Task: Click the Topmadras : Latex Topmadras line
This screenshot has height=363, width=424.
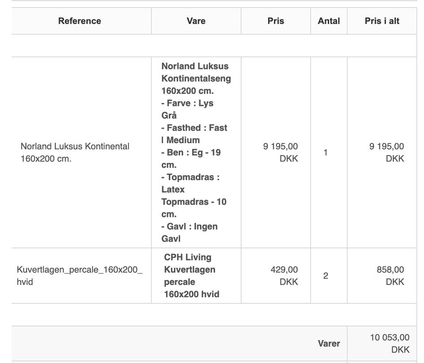Action: (193, 196)
